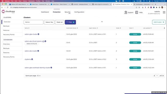Select Clusters Restores in sidebar
This screenshot has width=167, height=94.
tap(12, 30)
